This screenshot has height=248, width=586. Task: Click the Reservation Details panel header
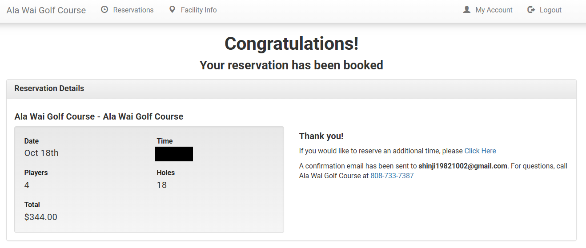pyautogui.click(x=49, y=88)
